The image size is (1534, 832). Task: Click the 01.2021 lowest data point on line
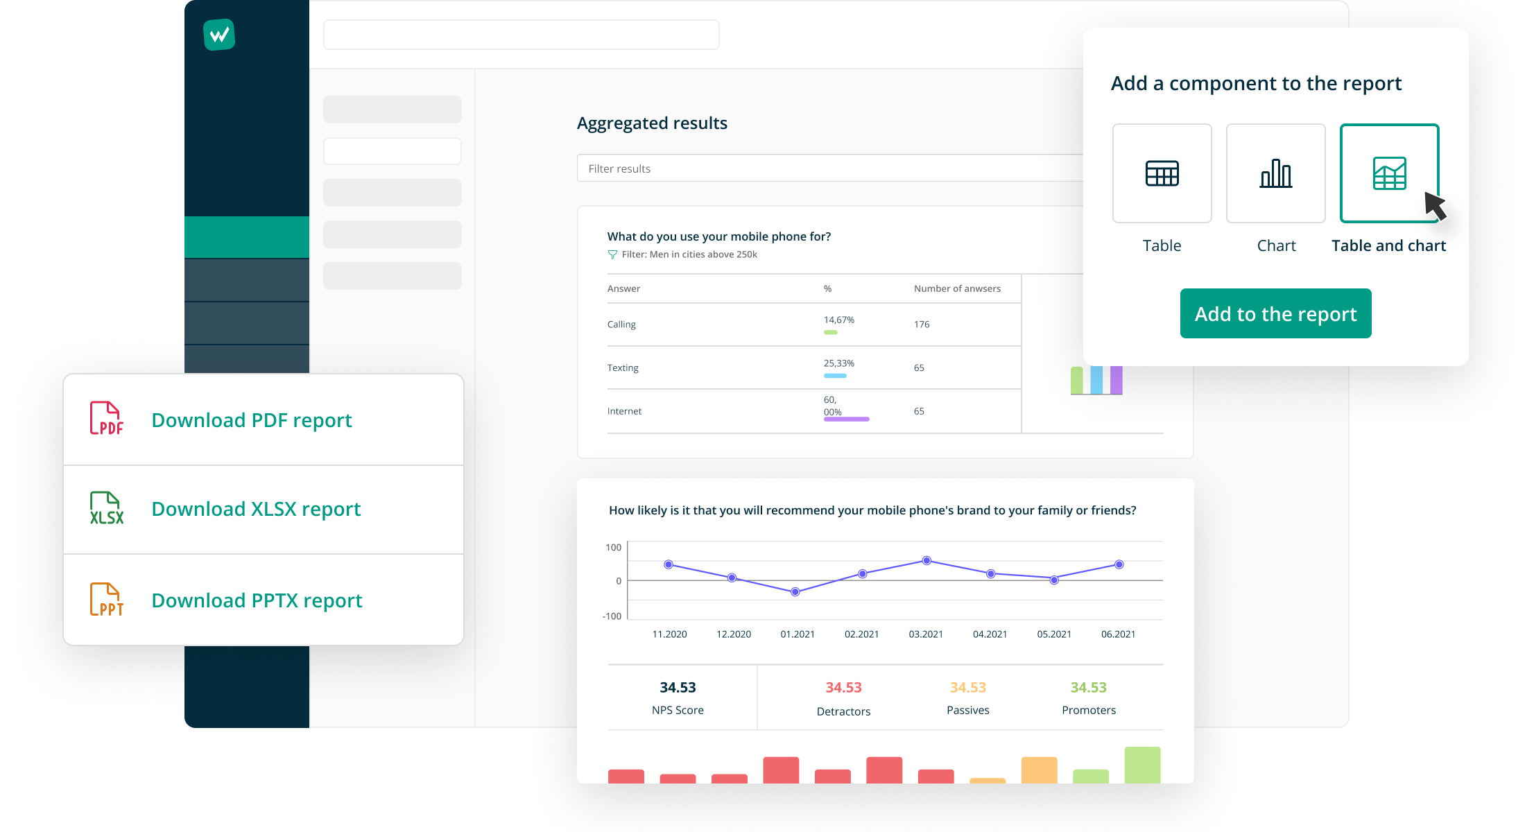[795, 591]
